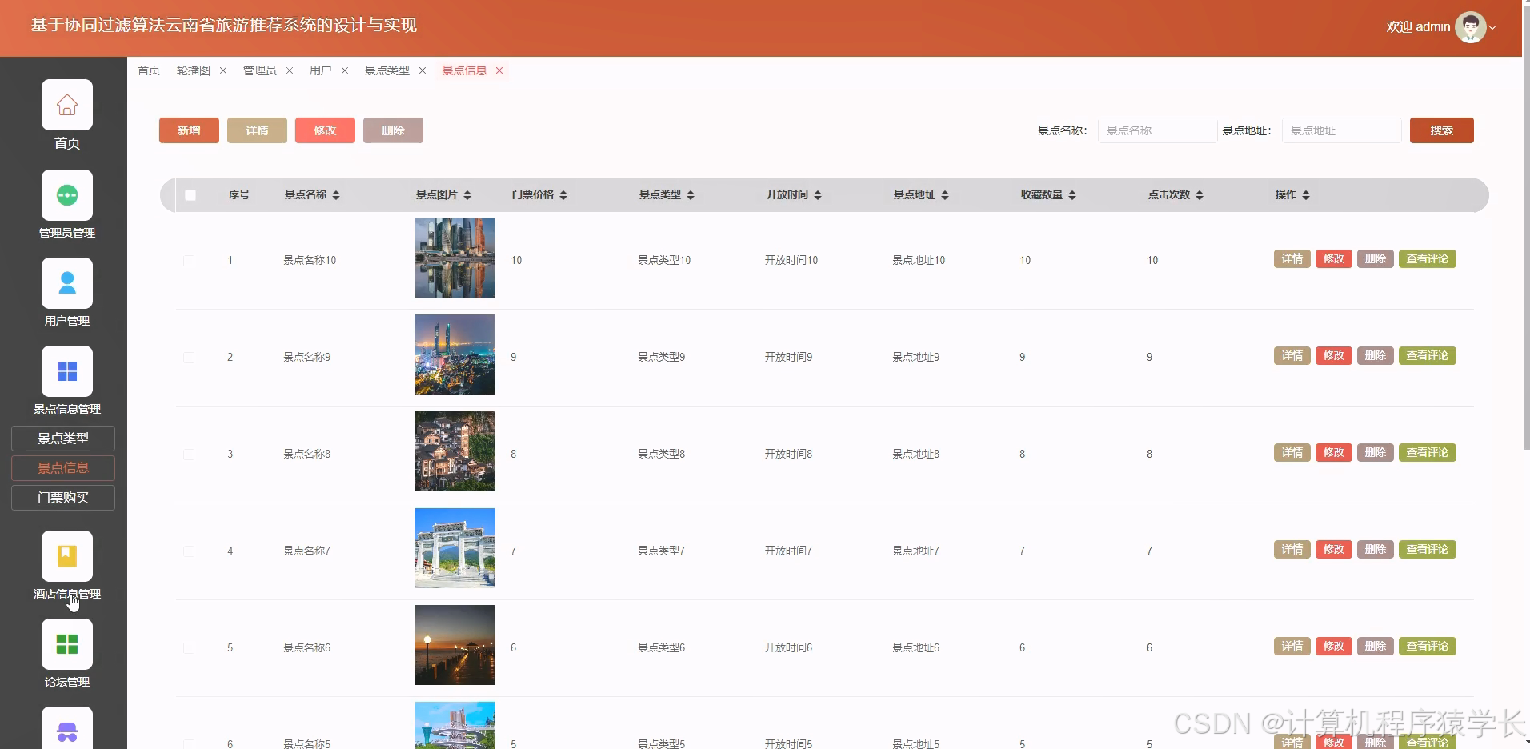Switch to the 首页 tab
The height and width of the screenshot is (749, 1530).
[149, 70]
